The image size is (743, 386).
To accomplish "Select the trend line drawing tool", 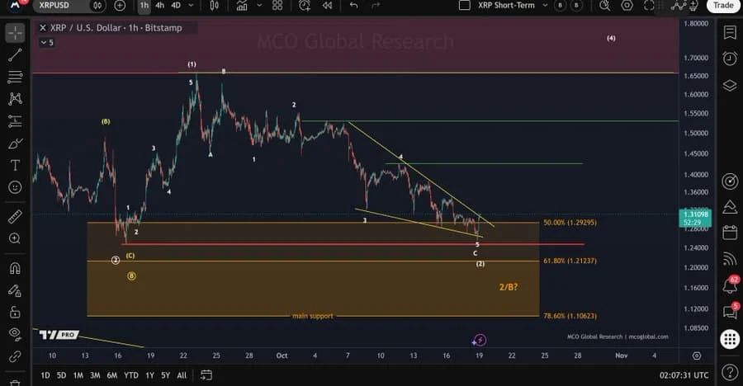I will coord(15,54).
